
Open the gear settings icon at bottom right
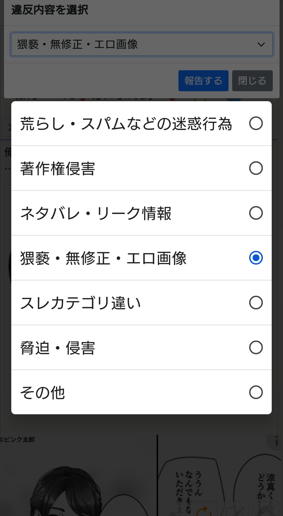click(x=267, y=511)
